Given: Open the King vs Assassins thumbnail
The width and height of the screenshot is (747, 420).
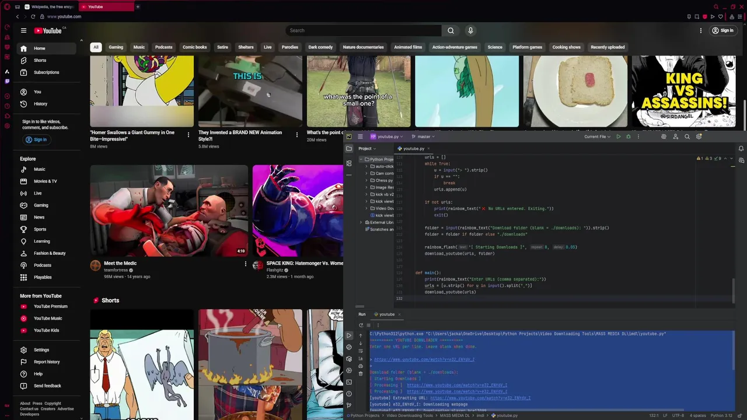Looking at the screenshot, I should click(683, 91).
